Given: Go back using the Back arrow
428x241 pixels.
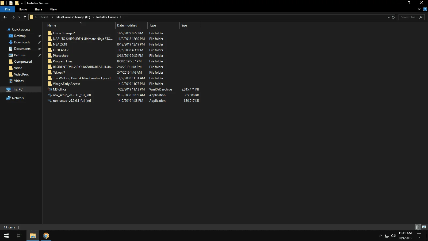Looking at the screenshot, I should coord(5,17).
